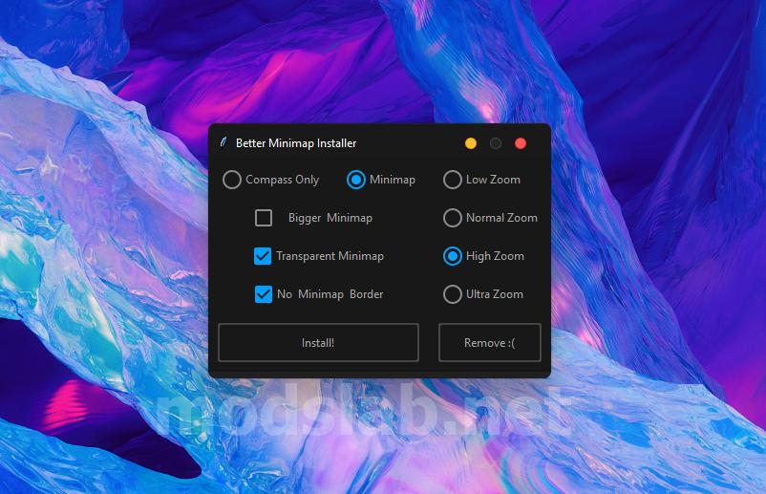Image resolution: width=766 pixels, height=494 pixels.
Task: Click the Bigger Minimap text label
Action: [330, 218]
